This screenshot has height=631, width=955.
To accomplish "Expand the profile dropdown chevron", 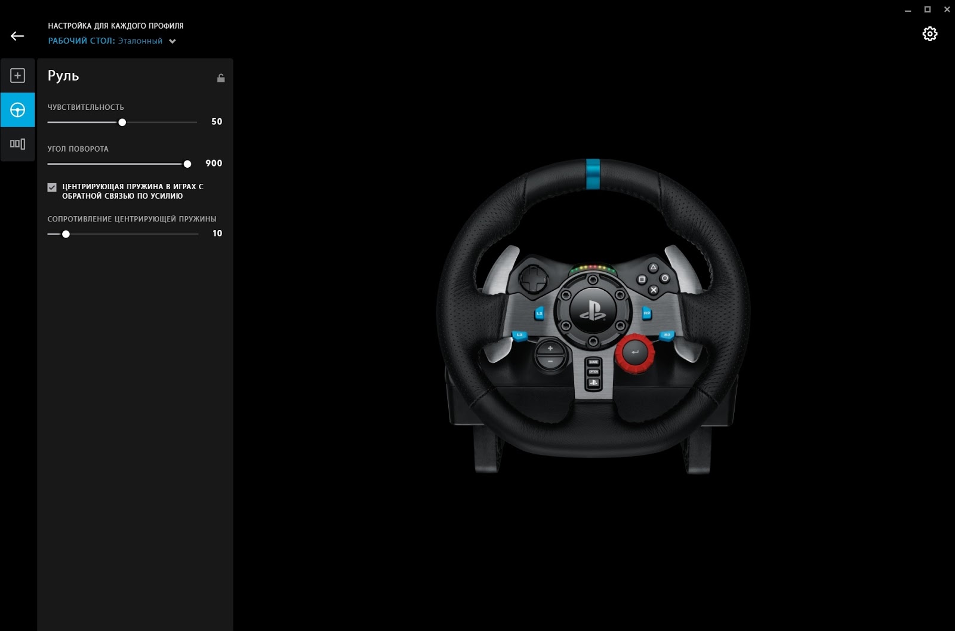I will 172,41.
